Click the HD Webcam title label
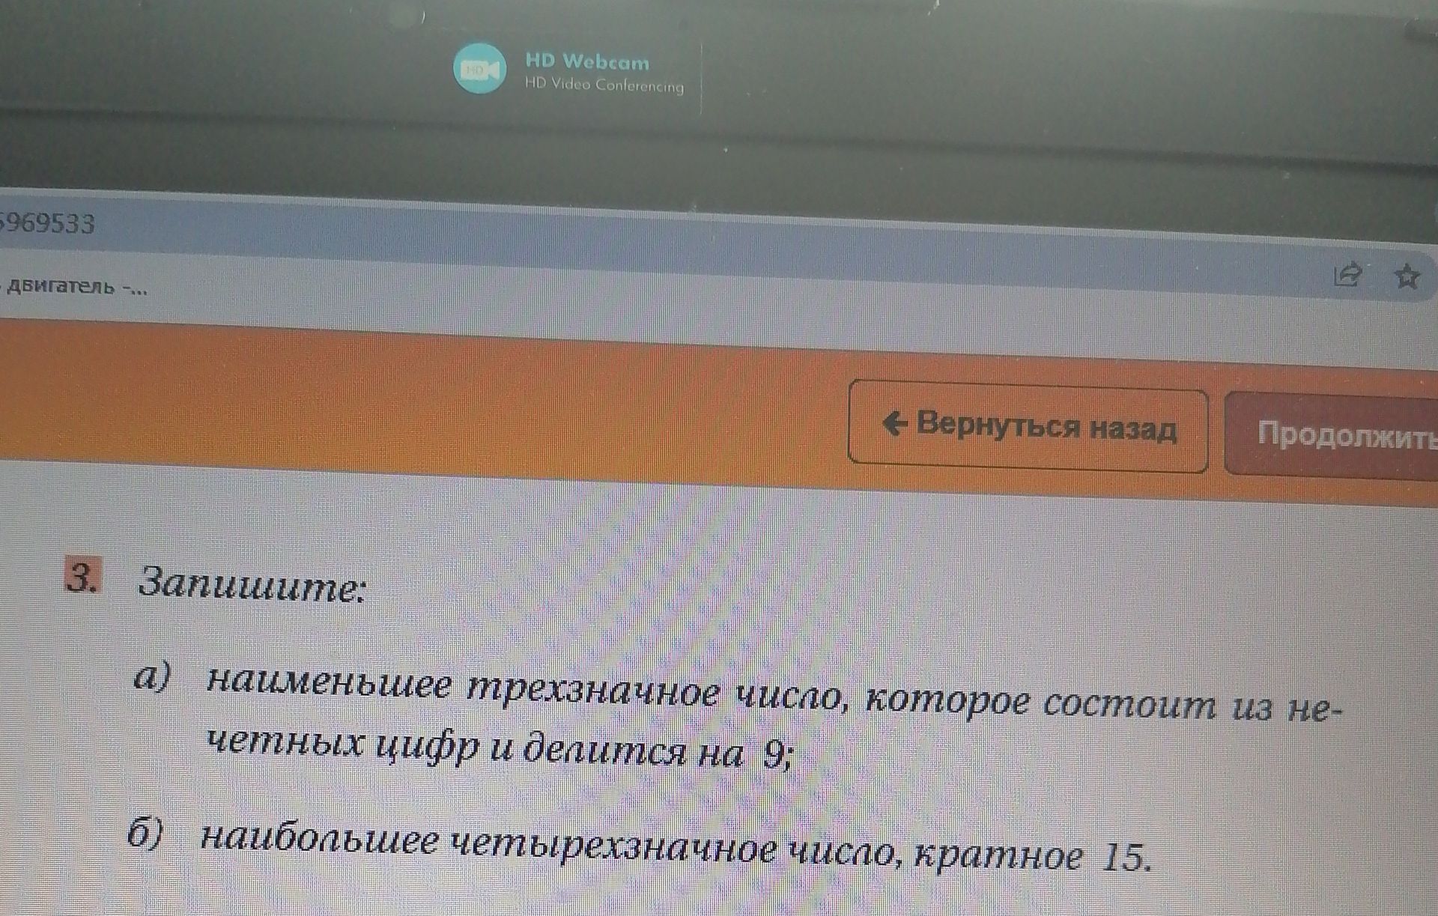The image size is (1438, 916). (x=587, y=61)
